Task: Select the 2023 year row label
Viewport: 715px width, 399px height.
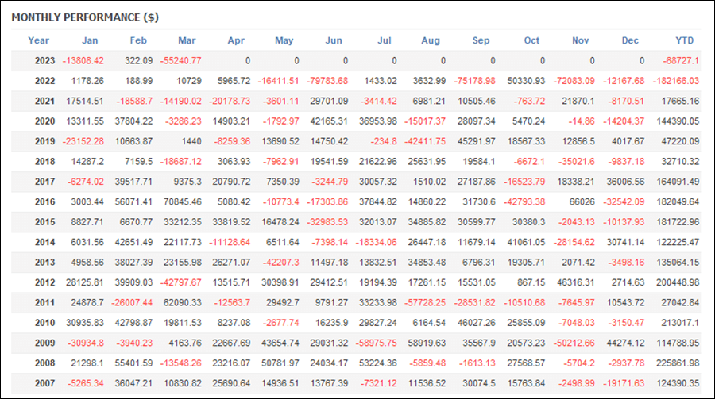Action: [x=44, y=61]
